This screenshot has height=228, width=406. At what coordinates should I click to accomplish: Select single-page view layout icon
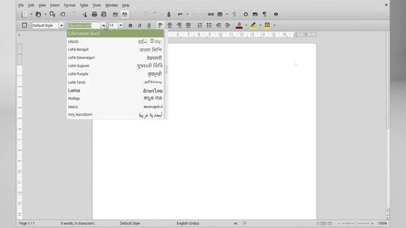pyautogui.click(x=318, y=224)
